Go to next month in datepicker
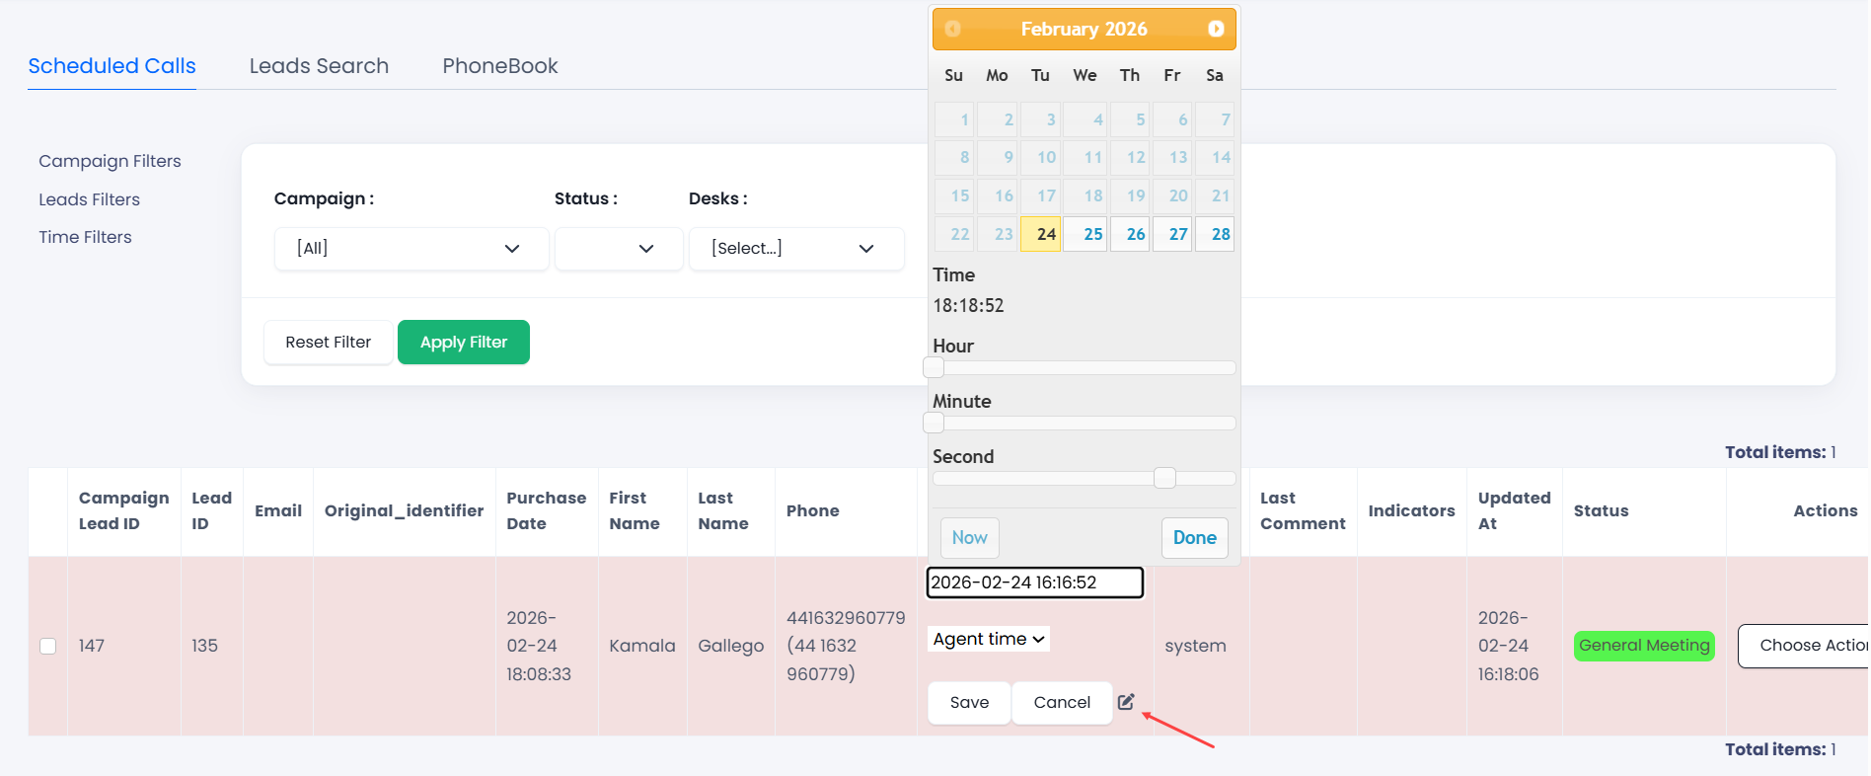 (x=1216, y=29)
